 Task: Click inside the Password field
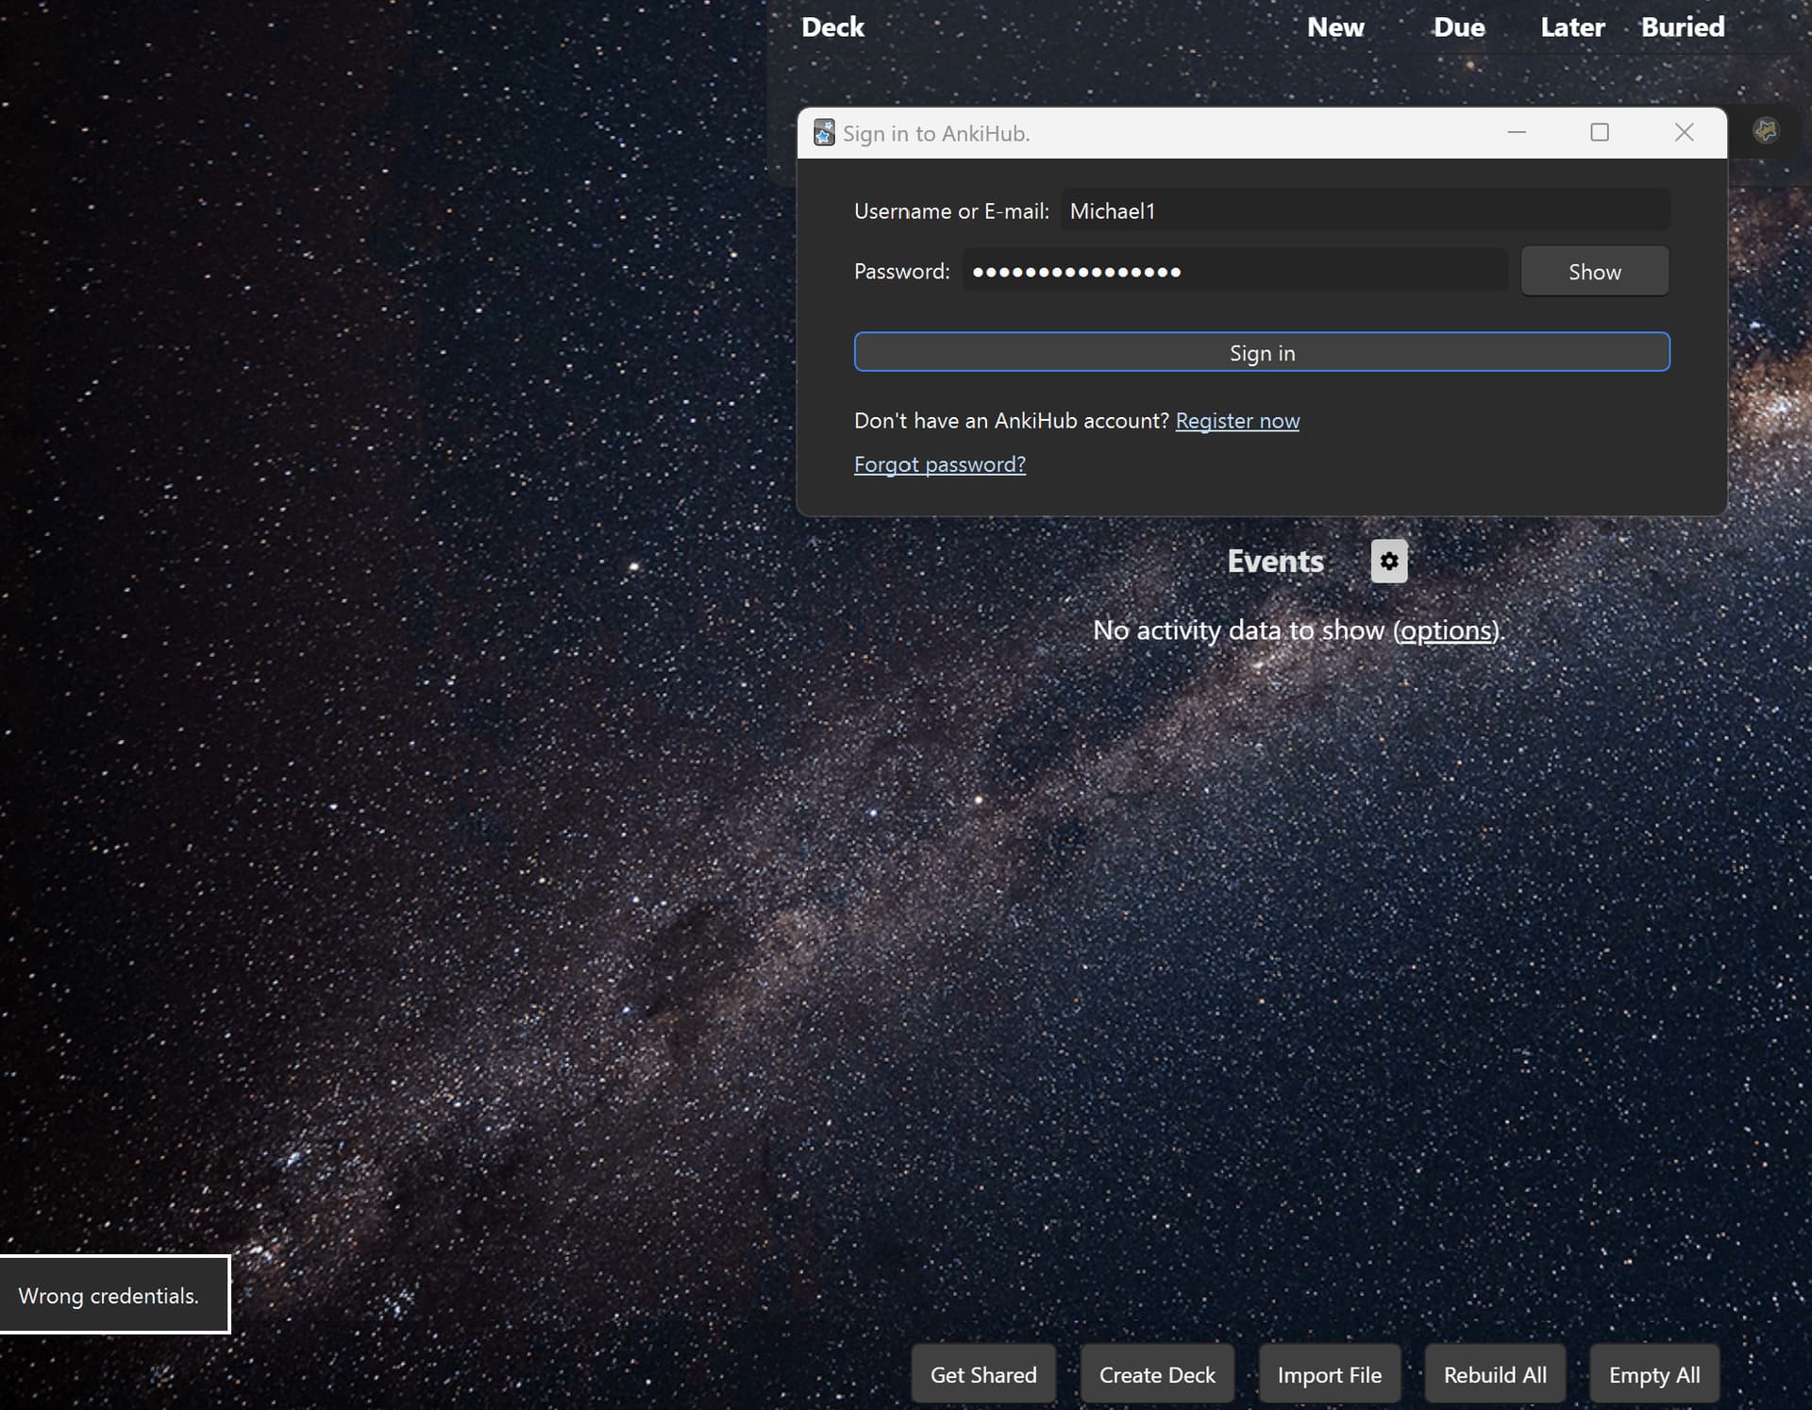(1234, 272)
